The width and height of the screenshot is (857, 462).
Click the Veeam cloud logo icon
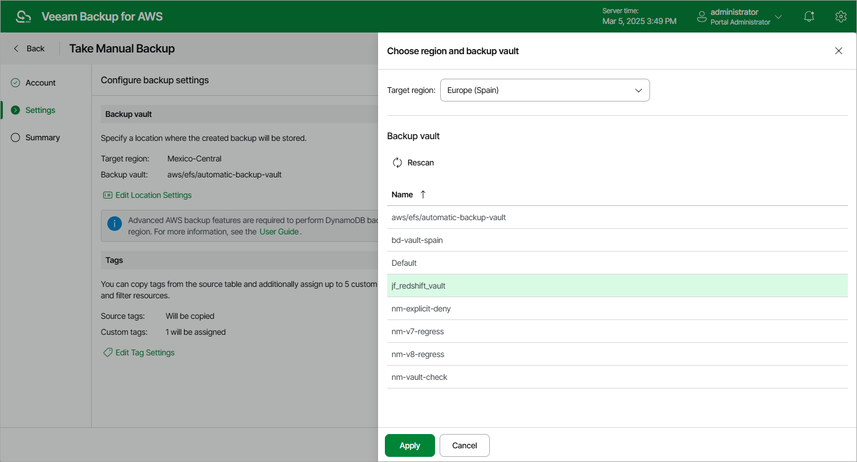23,17
